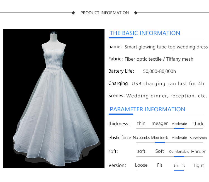209x182 pixels.
Task: Choose the thick thickness option
Action: coord(198,124)
